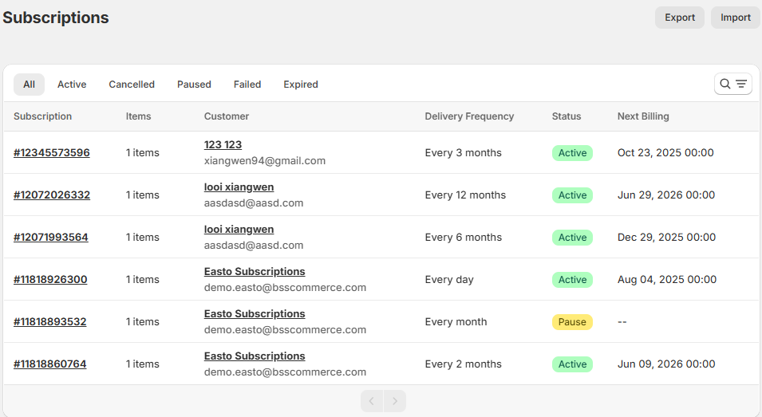Show the Paused subscriptions tab
Image resolution: width=762 pixels, height=417 pixels.
(x=194, y=85)
